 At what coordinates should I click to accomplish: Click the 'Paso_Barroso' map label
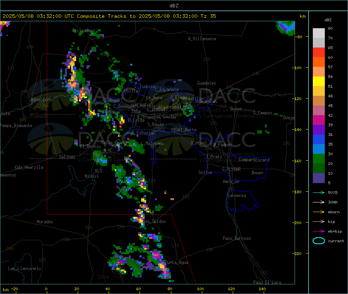[x=237, y=238]
